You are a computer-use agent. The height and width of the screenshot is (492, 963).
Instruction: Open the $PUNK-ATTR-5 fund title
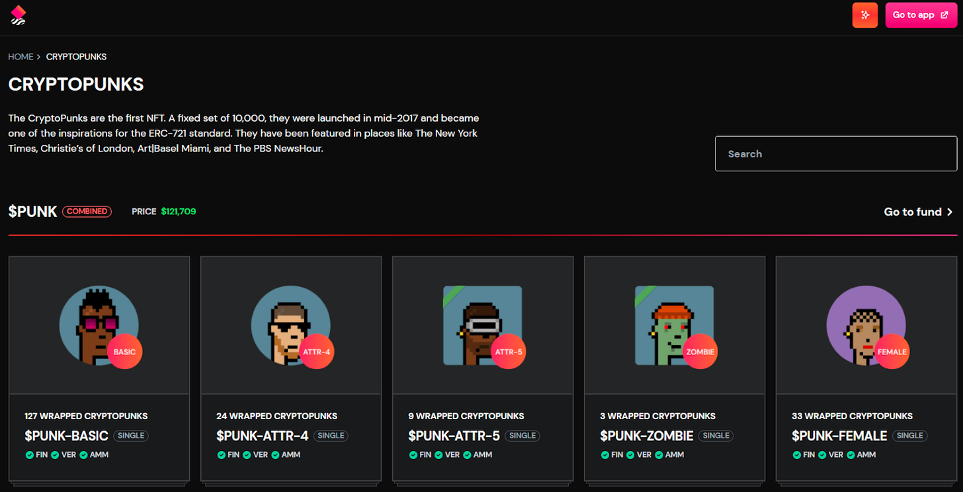point(454,436)
